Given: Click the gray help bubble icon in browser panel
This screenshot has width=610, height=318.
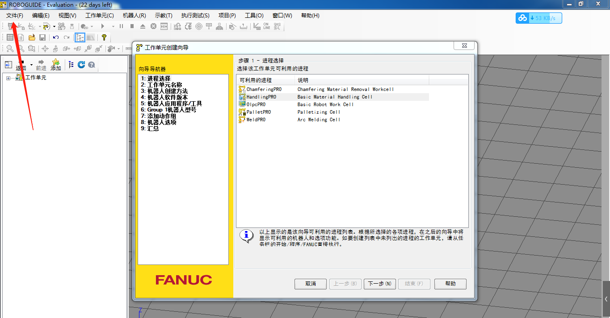Looking at the screenshot, I should (x=92, y=65).
